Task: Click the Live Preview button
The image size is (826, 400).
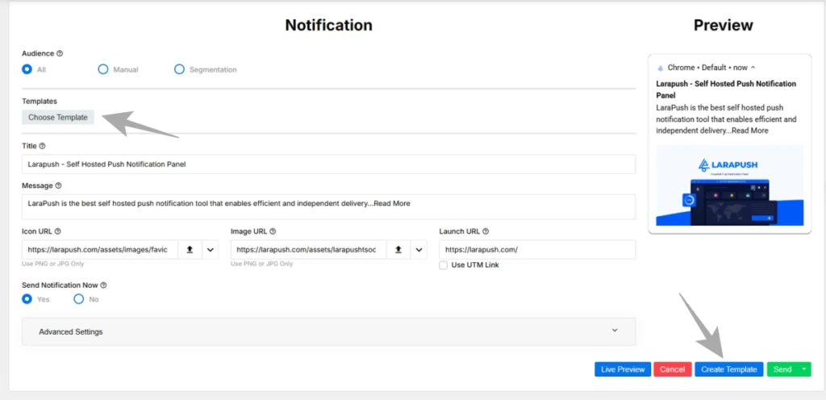Action: click(x=623, y=369)
